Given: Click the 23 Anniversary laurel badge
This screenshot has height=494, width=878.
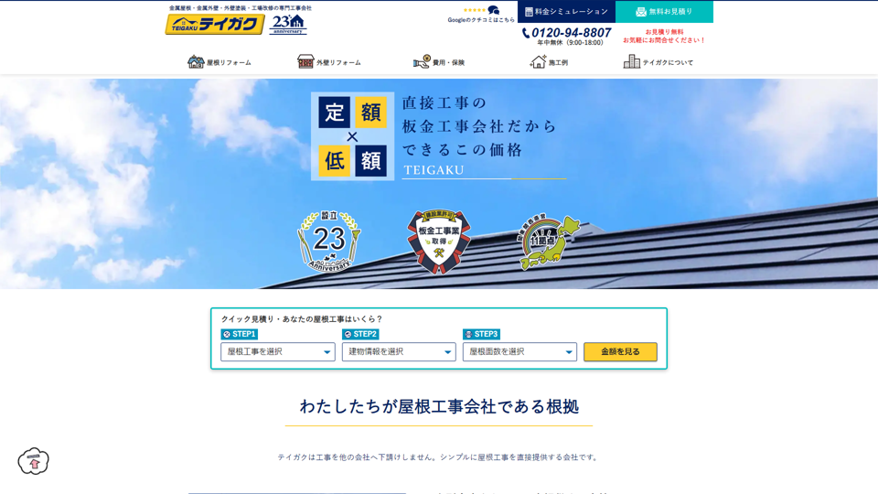Looking at the screenshot, I should pos(329,242).
